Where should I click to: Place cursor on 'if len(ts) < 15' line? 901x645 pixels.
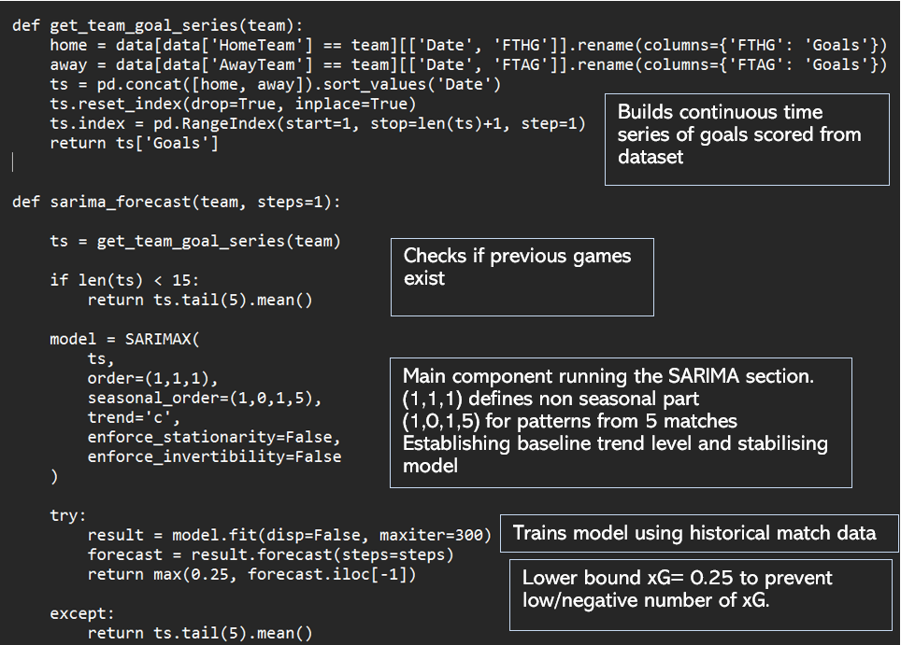click(x=124, y=280)
